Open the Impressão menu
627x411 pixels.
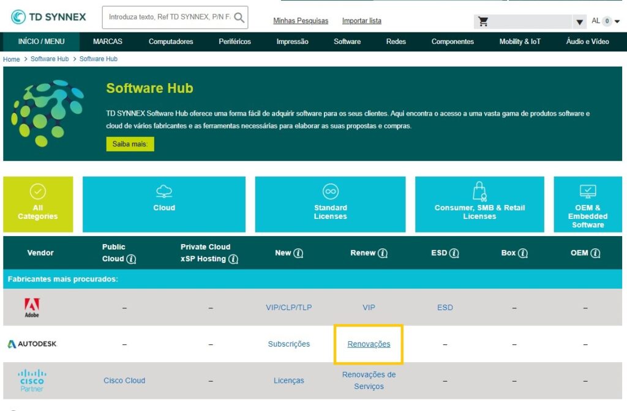(x=292, y=42)
